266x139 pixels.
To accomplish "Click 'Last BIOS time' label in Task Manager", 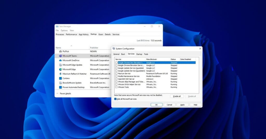I will [143, 40].
